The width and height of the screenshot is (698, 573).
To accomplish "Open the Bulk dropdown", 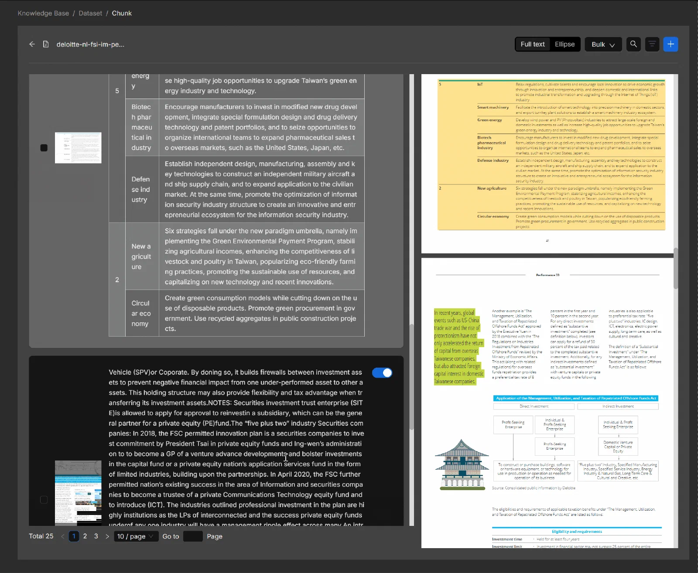I will (x=603, y=44).
